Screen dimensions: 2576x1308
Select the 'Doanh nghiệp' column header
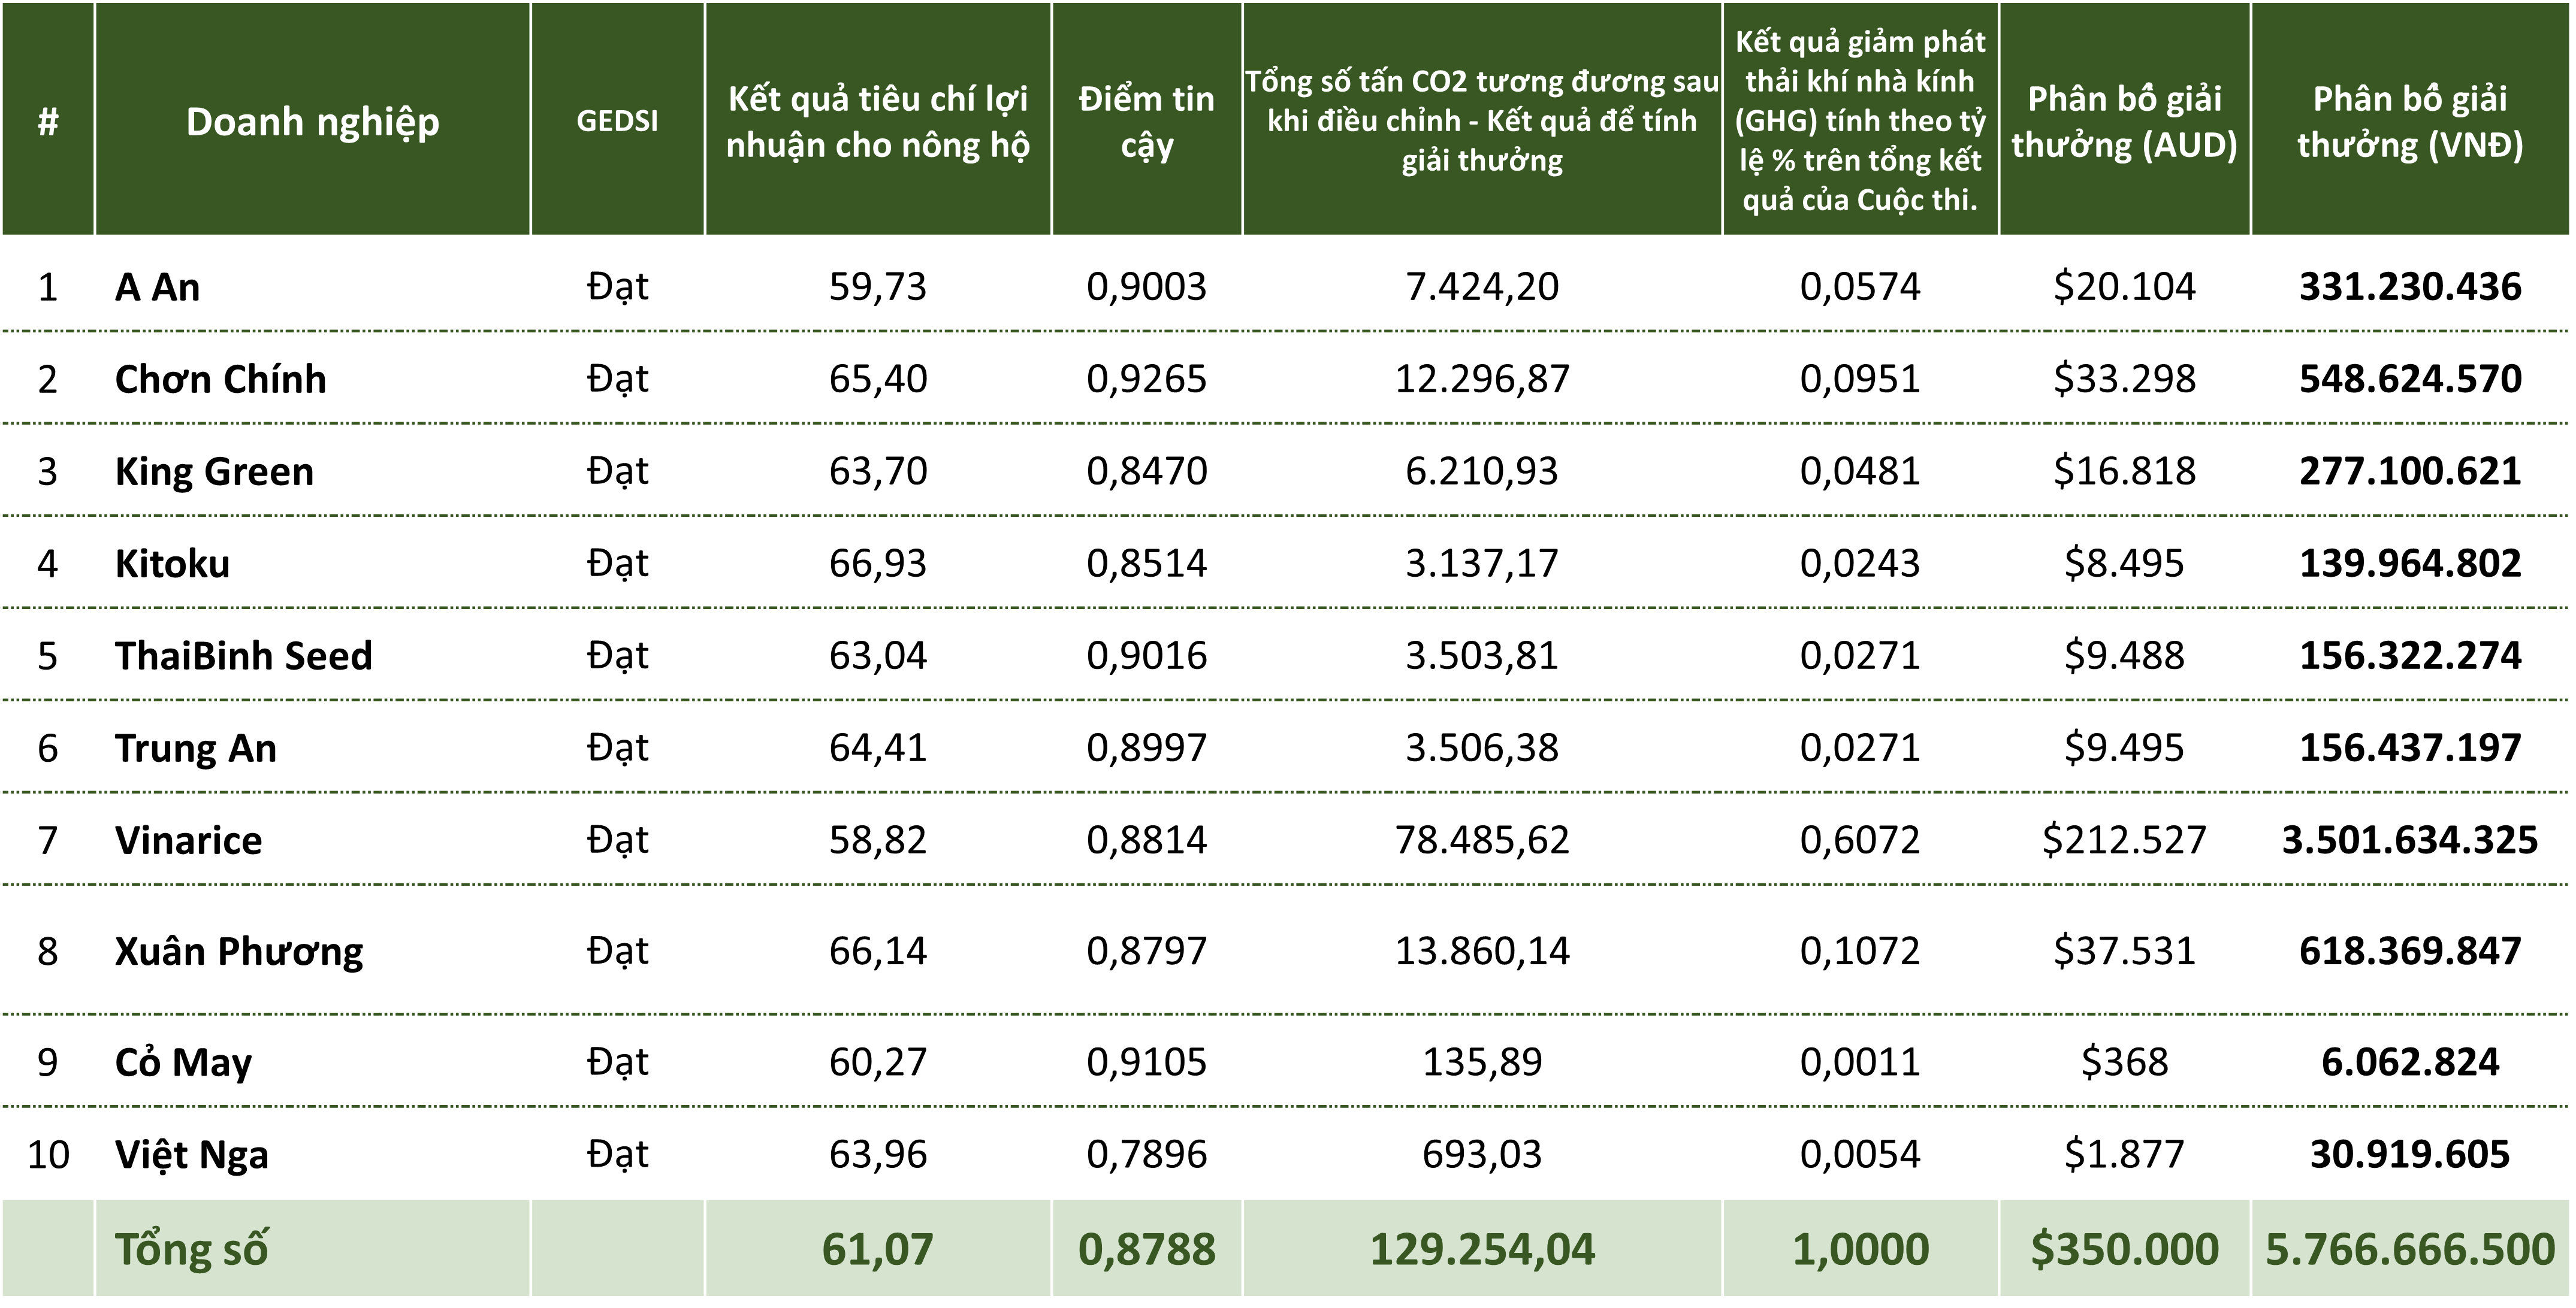point(312,121)
